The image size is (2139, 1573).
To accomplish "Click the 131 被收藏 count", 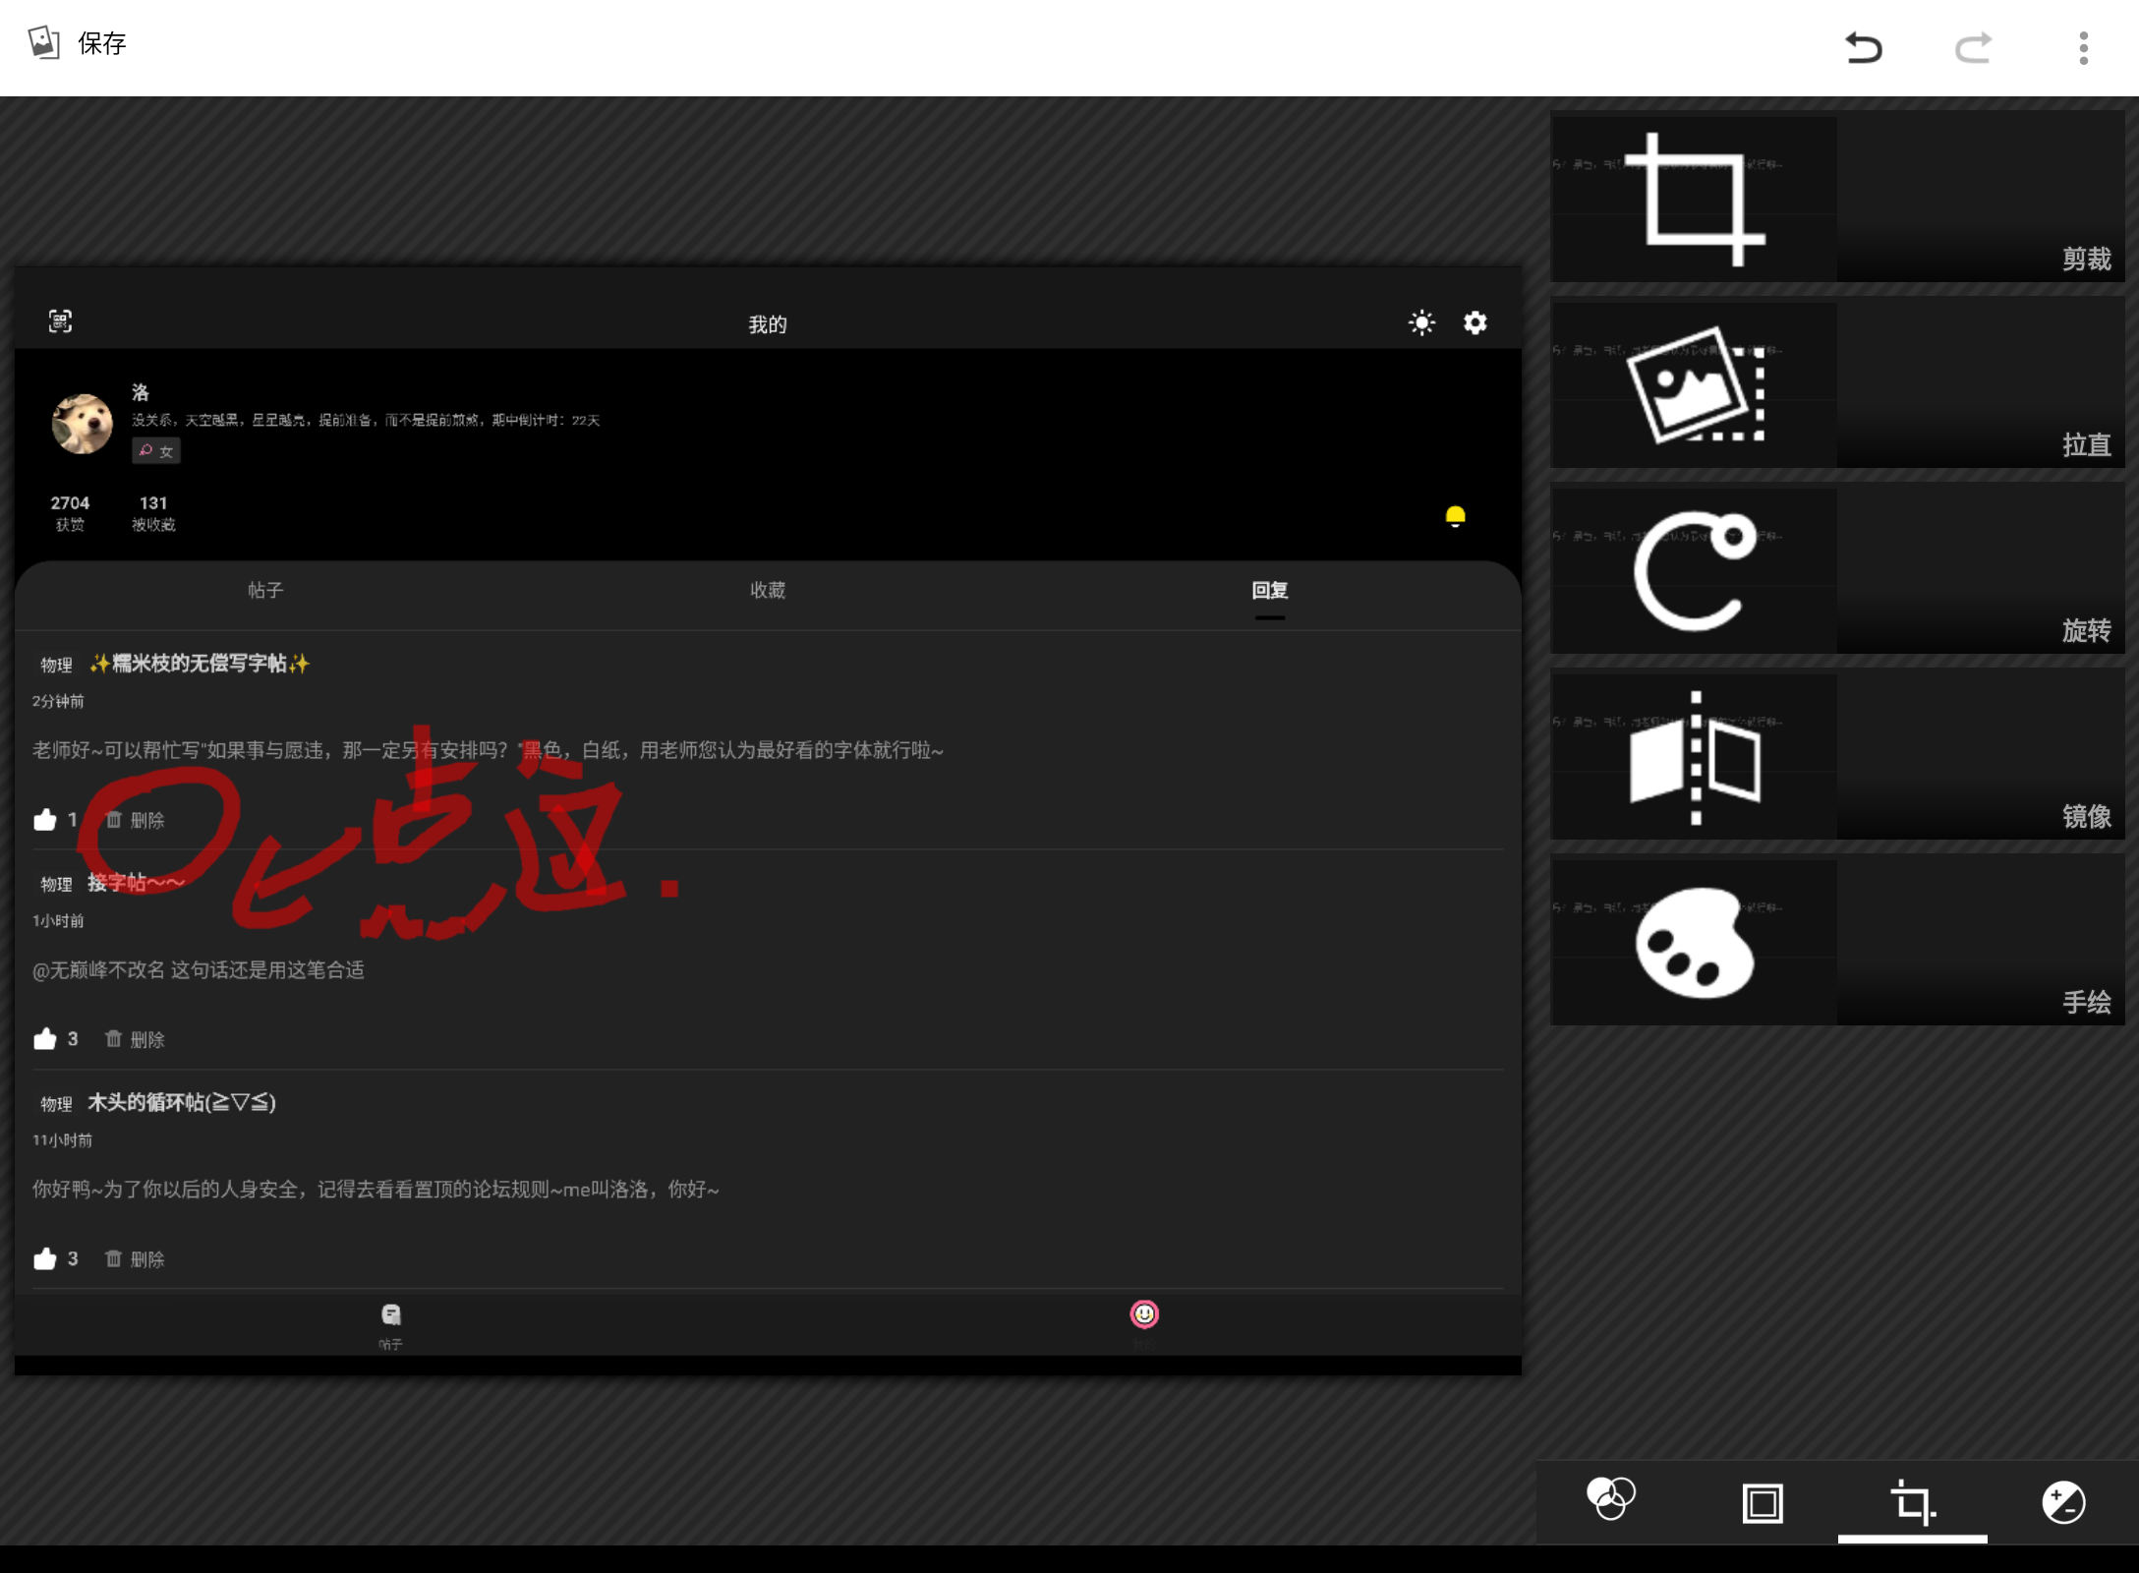I will [153, 513].
